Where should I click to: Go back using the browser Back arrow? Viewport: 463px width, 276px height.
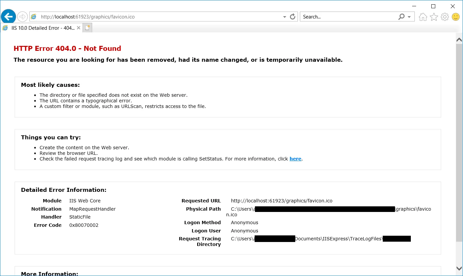click(x=8, y=16)
